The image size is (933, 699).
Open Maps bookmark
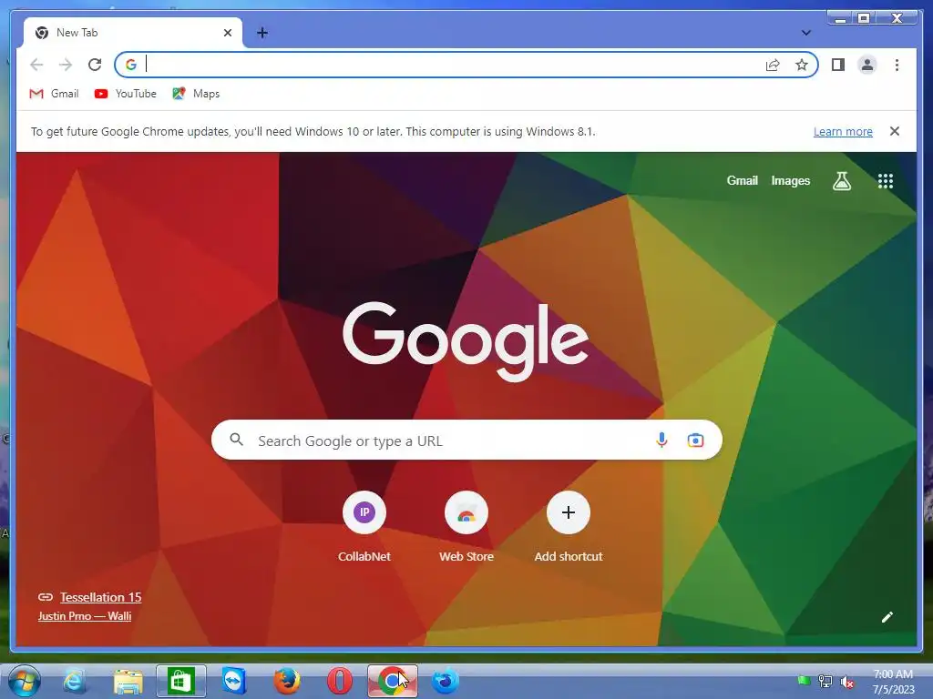point(197,94)
